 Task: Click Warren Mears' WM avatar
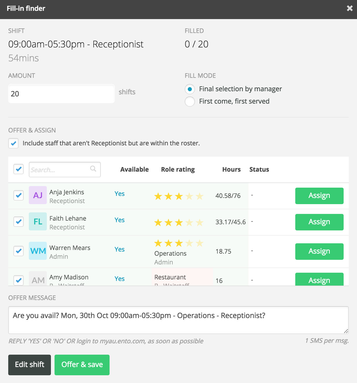tap(38, 251)
